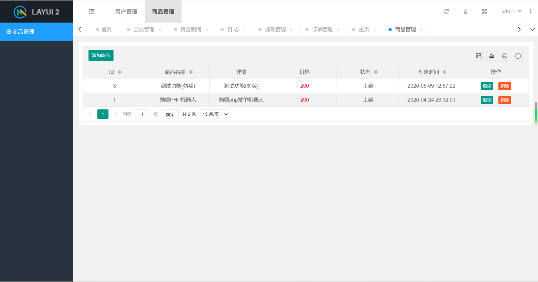Click the trash icon in header
Screen dimensions: 538x282
click(465, 12)
